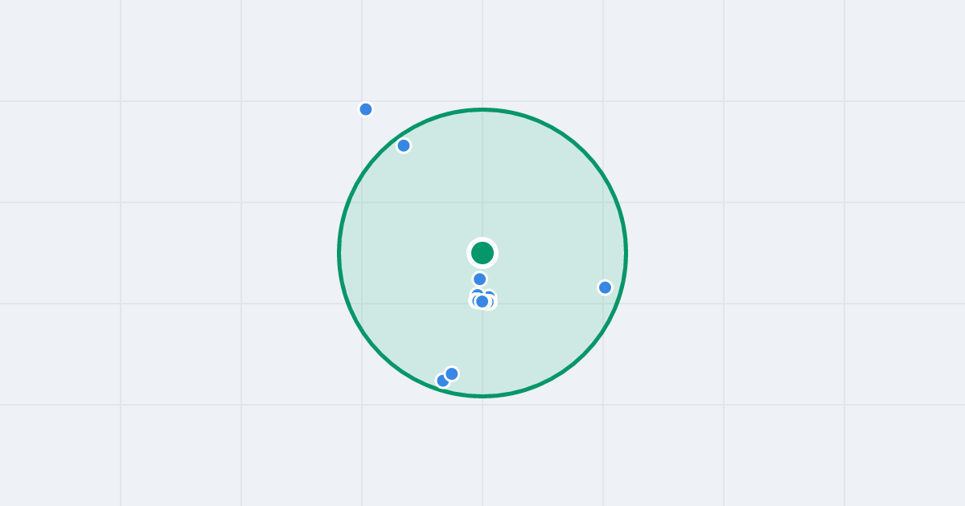This screenshot has width=965, height=506.
Task: Select the lower dot of the pair touching the circle's bottom edge
Action: 442,381
